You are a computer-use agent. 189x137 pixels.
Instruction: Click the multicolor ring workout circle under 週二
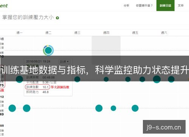pyautogui.click(x=48, y=50)
